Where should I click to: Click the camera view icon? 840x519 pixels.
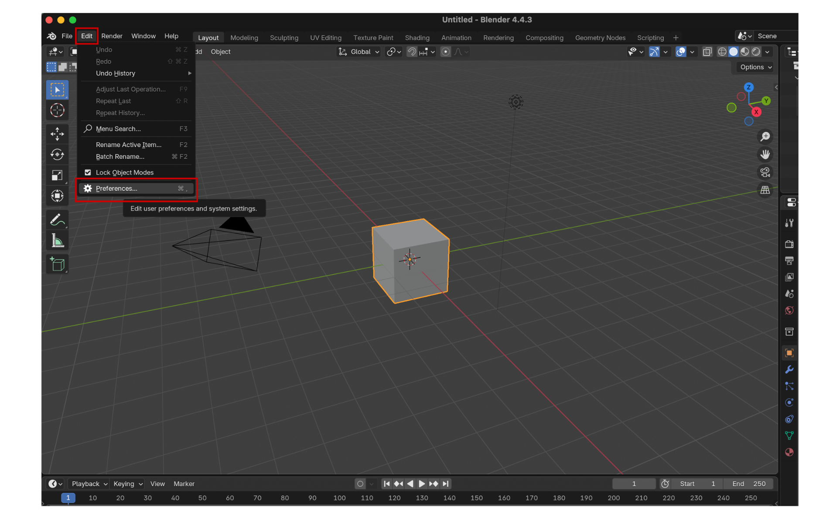(x=765, y=172)
